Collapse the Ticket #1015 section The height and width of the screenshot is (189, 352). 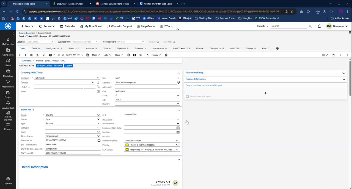(179, 110)
